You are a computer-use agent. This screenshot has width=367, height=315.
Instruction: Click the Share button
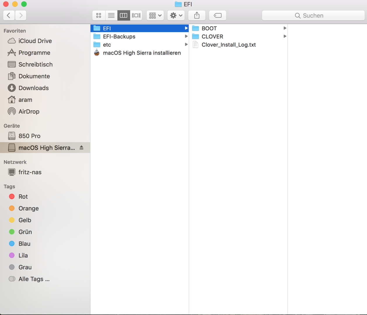[197, 15]
